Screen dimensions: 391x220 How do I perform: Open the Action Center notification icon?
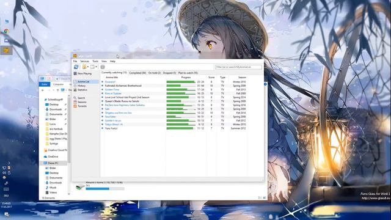point(7,215)
